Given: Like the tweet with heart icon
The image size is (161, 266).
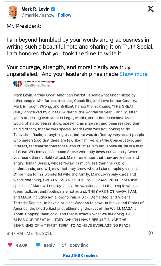Looking at the screenshot, I should tap(10, 245).
